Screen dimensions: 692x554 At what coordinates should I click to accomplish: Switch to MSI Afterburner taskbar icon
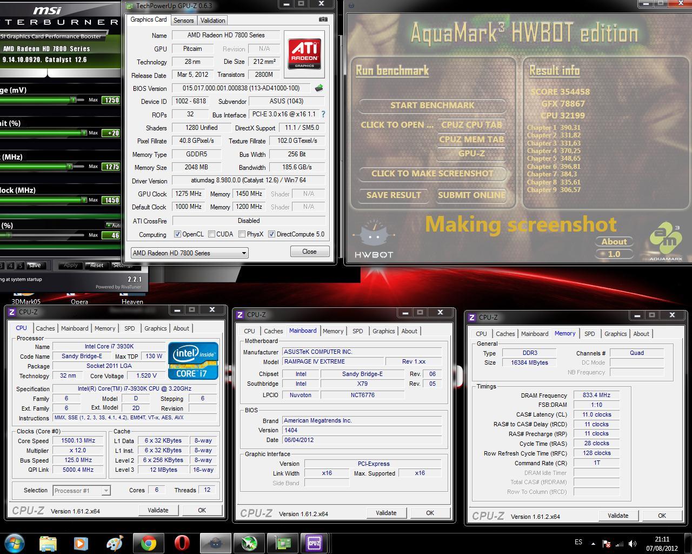[249, 543]
